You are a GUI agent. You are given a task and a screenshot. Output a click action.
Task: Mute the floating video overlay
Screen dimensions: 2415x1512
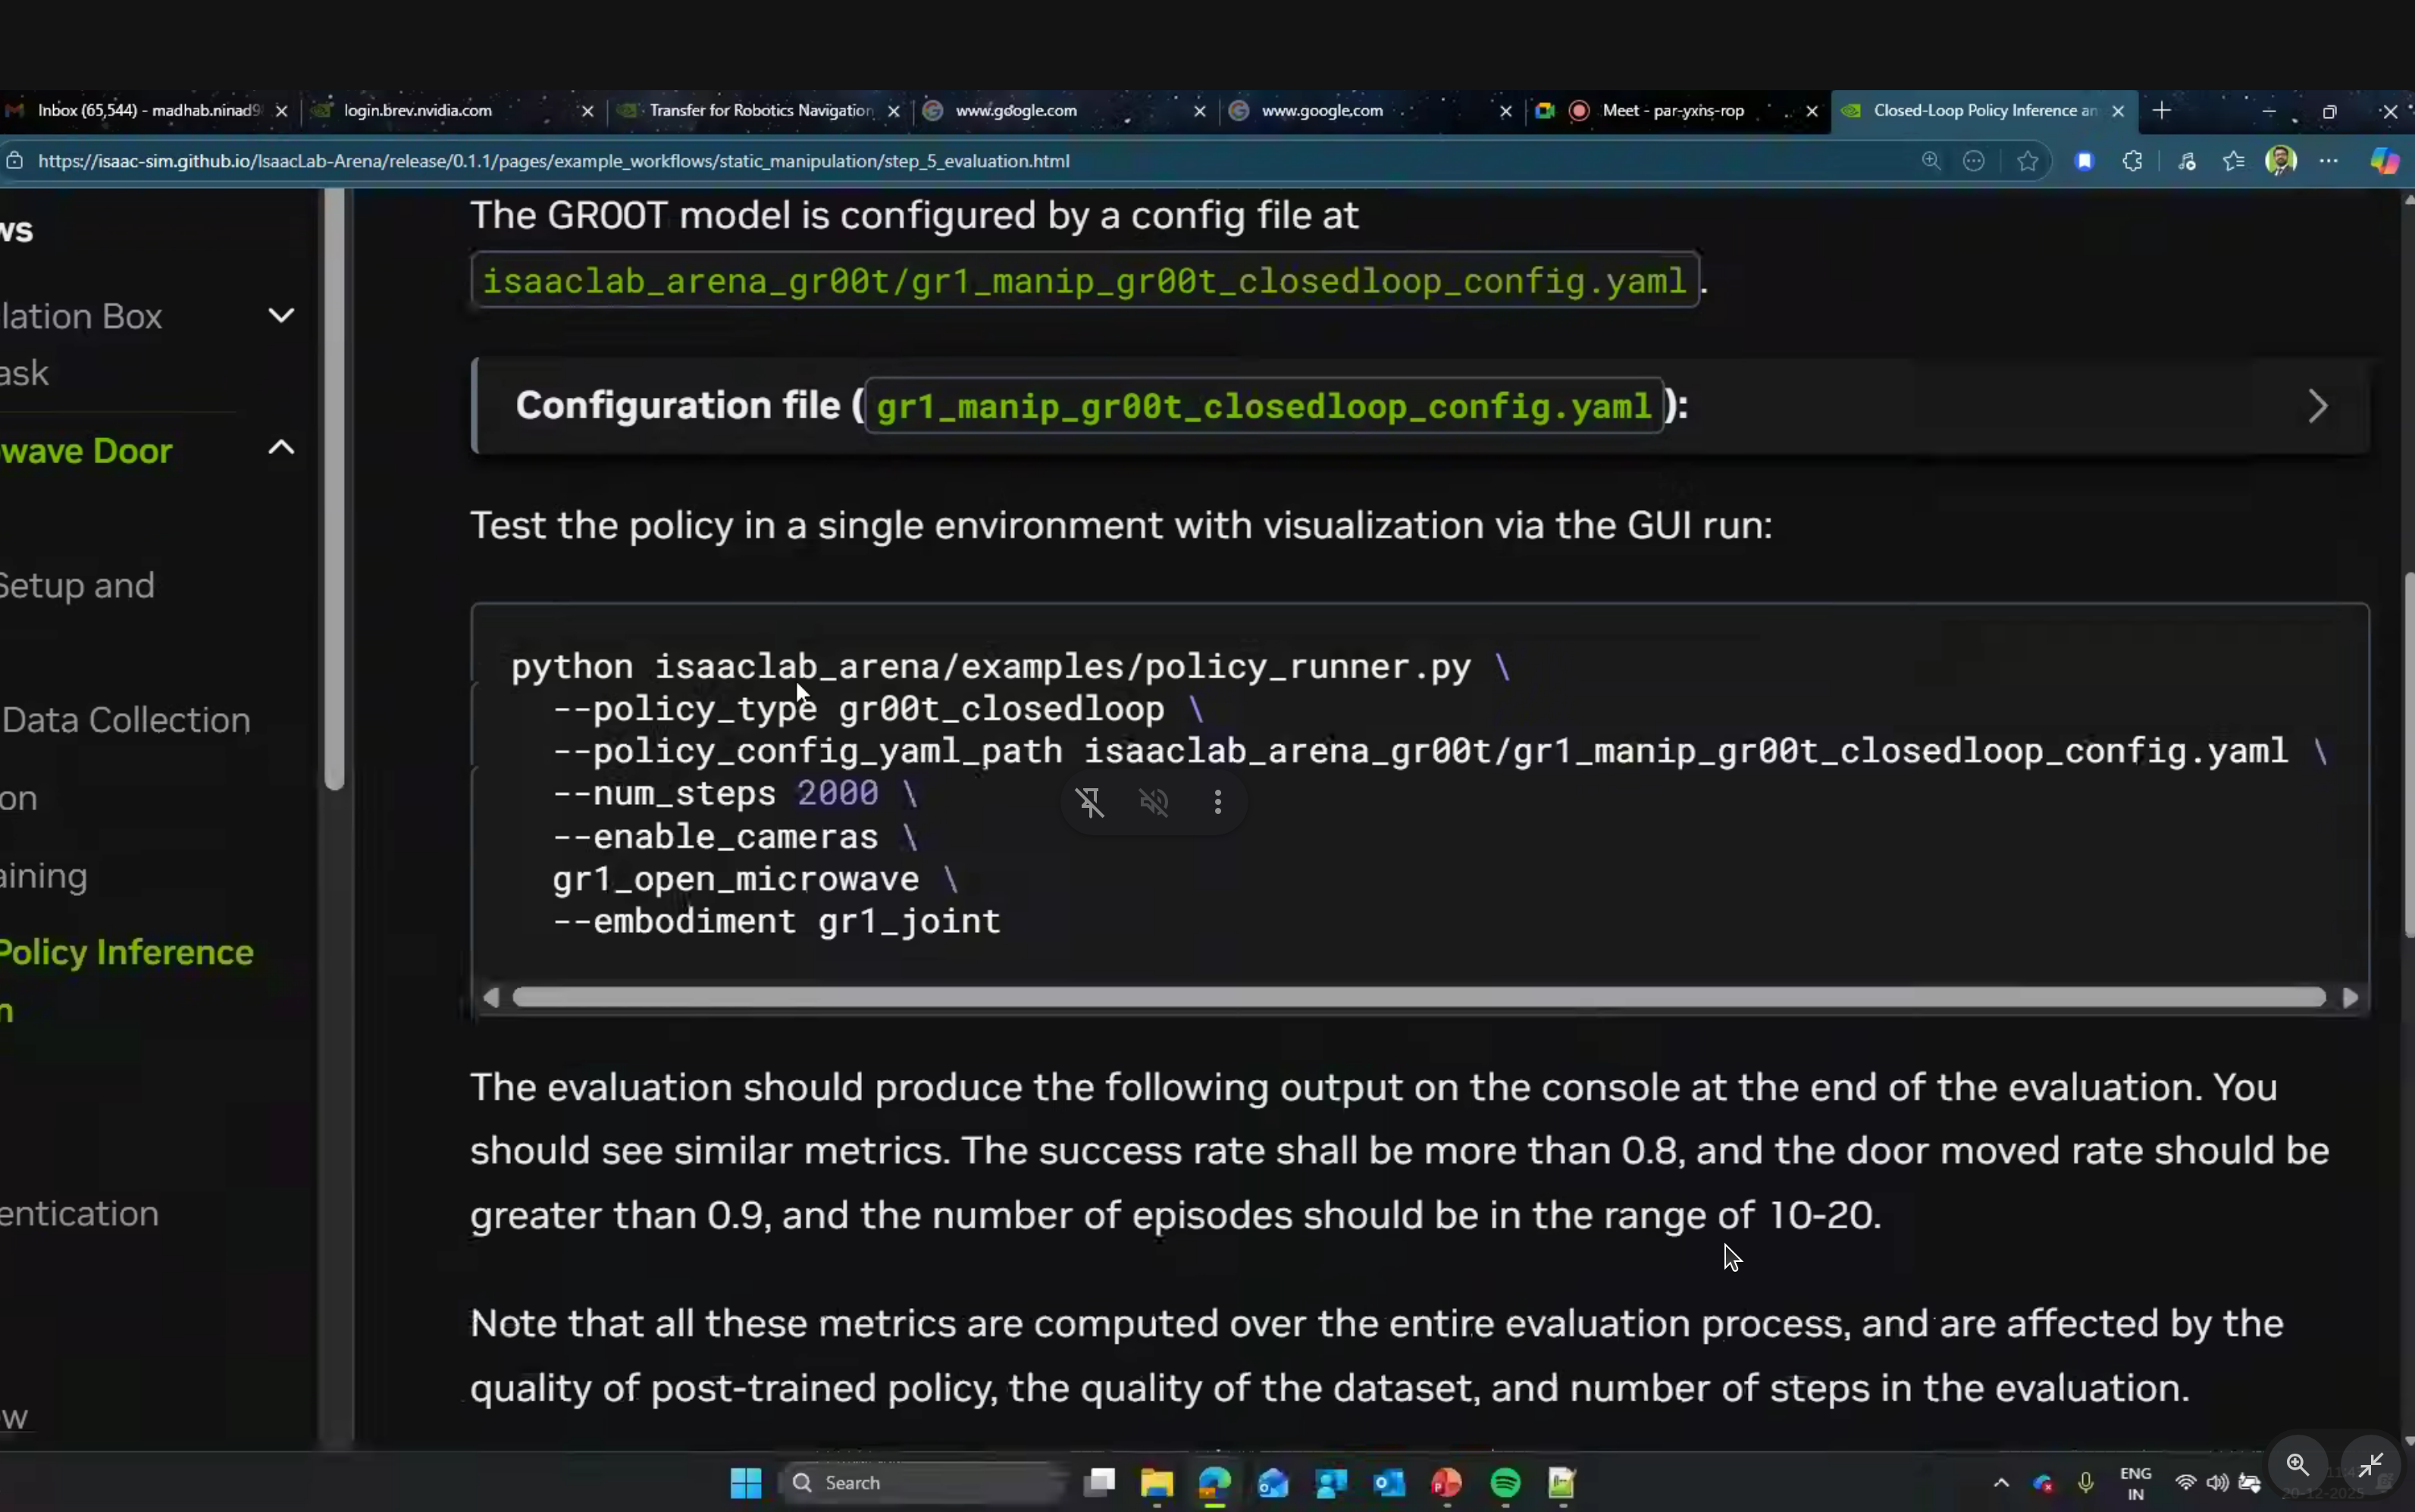(1155, 802)
